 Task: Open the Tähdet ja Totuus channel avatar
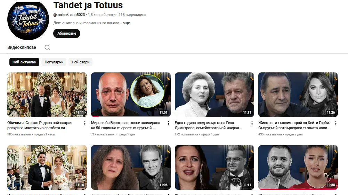(x=28, y=20)
